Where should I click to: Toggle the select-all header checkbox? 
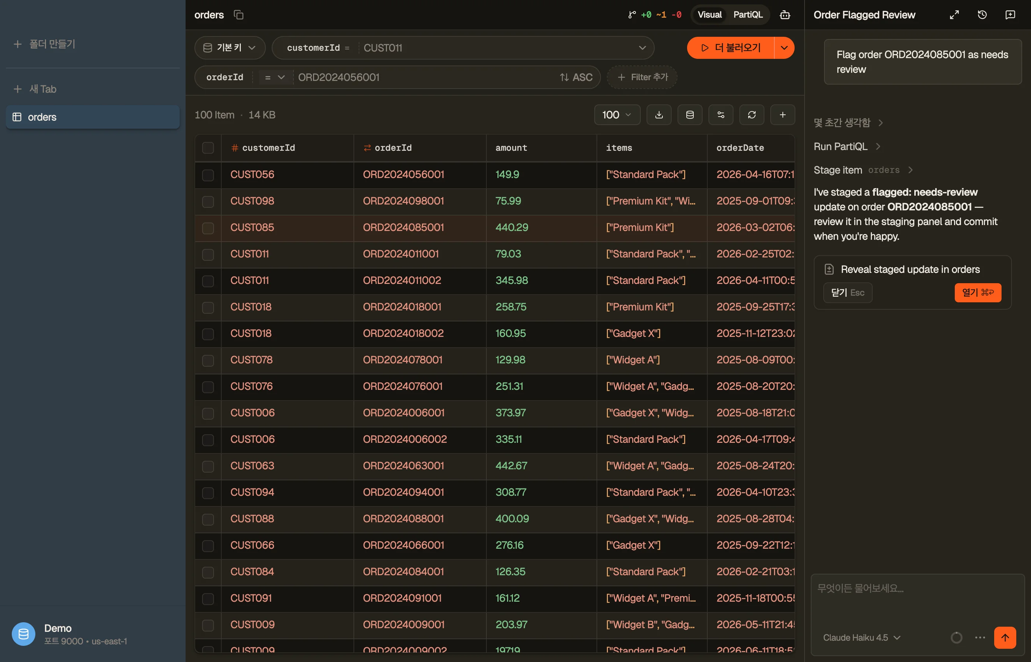pos(208,148)
